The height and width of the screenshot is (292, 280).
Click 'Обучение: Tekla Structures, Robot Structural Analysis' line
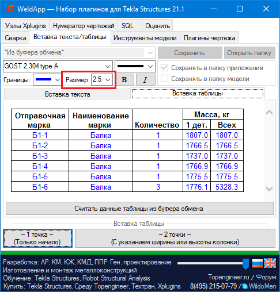pos(77,278)
